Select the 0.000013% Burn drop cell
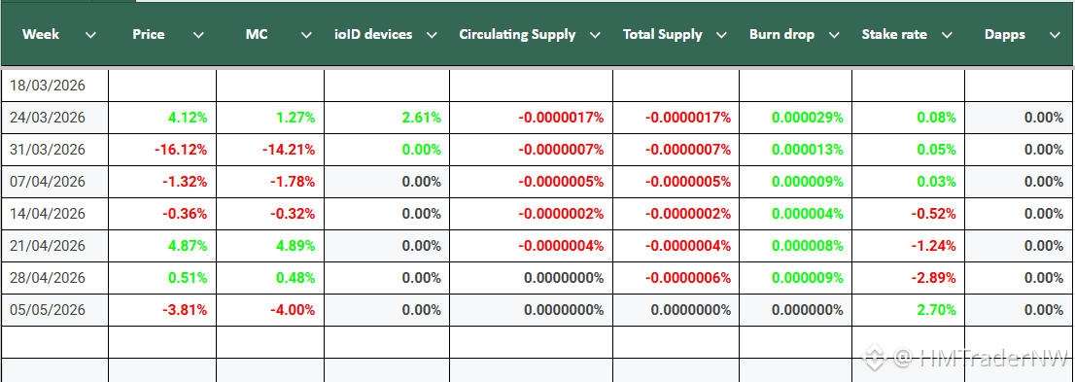The height and width of the screenshot is (382, 1075). tap(795, 150)
